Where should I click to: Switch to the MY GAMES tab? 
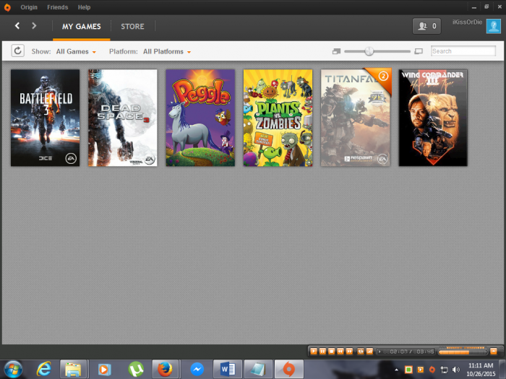point(81,27)
